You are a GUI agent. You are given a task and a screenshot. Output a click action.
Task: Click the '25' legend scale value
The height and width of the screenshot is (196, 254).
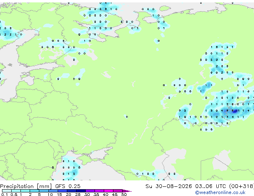click(x=78, y=194)
